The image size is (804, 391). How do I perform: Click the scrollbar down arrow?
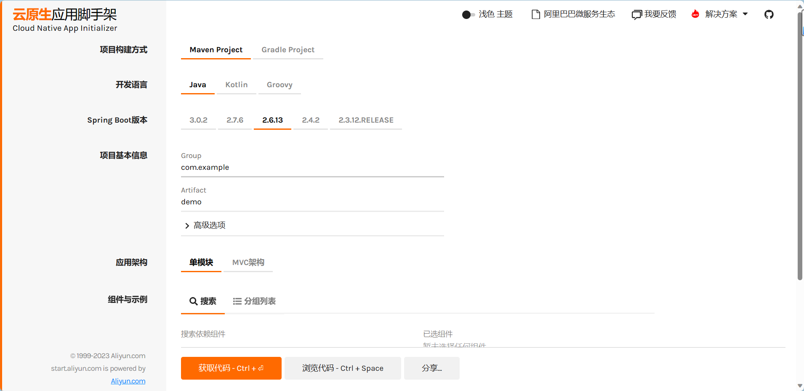(800, 386)
